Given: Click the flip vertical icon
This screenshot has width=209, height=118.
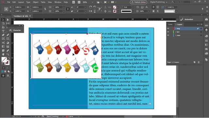Looking at the screenshot, I should point(94,11).
